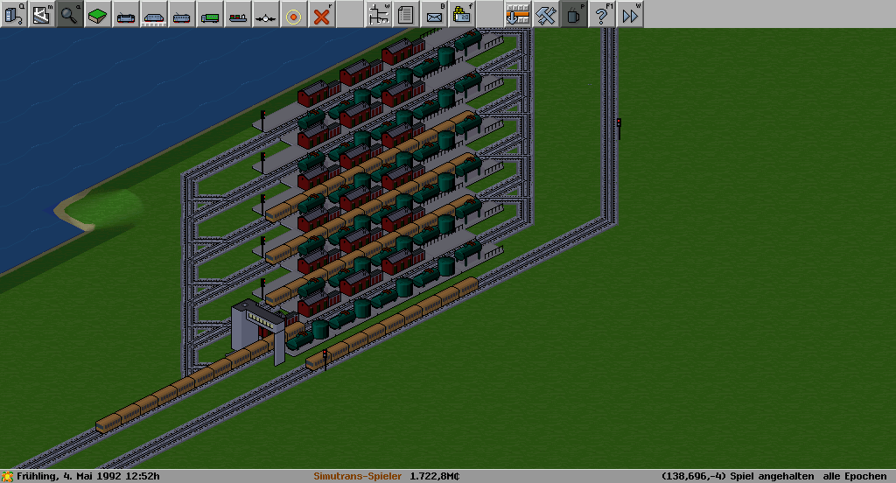Click the signal on the far right track

point(619,128)
